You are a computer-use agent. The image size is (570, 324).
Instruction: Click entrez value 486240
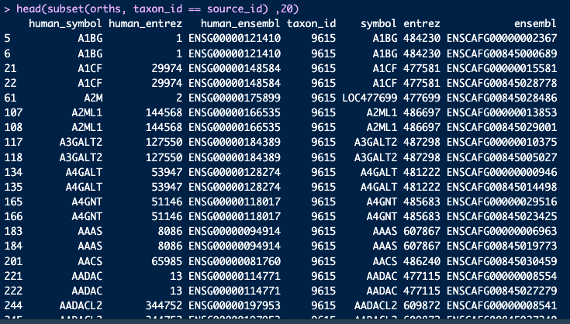pyautogui.click(x=422, y=261)
